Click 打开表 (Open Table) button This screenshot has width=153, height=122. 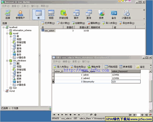[48, 23]
